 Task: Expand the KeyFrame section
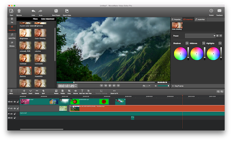click(178, 86)
